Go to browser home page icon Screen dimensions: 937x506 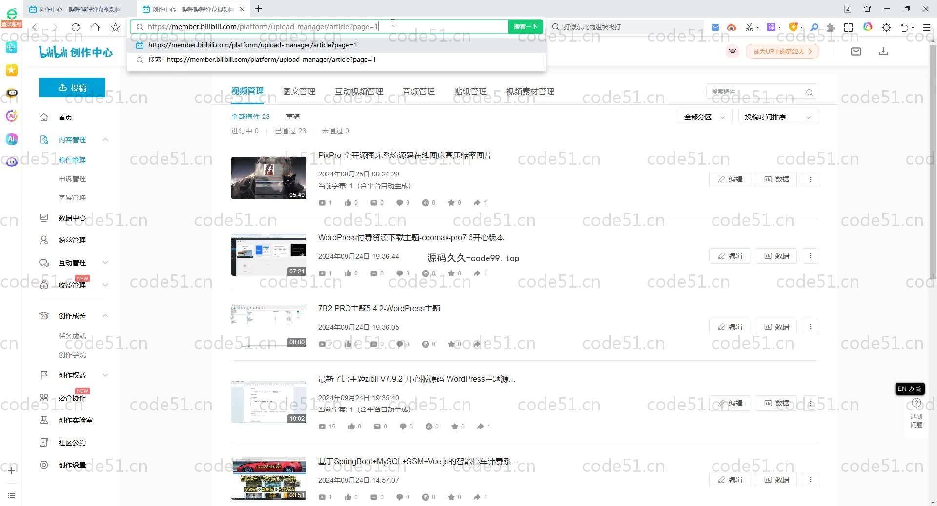pos(95,27)
